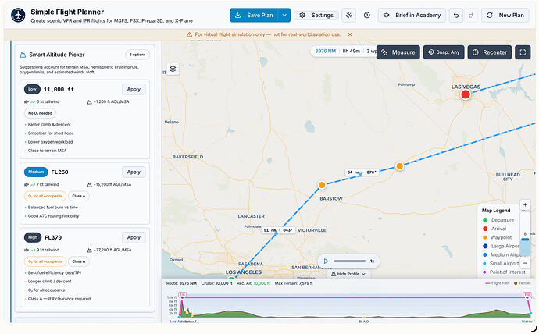Click the Simple Flight Planner airplane logo
The width and height of the screenshot is (539, 334).
point(18,16)
